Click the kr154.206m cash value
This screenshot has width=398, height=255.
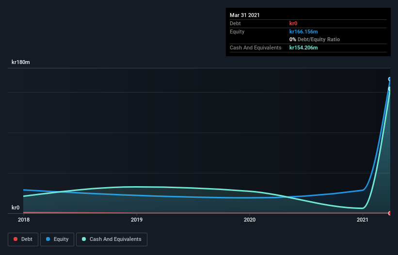pos(303,48)
